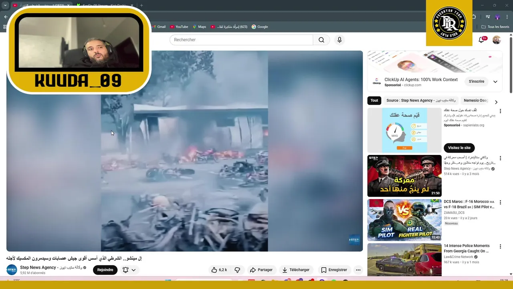513x289 pixels.
Task: Click the Enregistrer save button
Action: pyautogui.click(x=334, y=270)
